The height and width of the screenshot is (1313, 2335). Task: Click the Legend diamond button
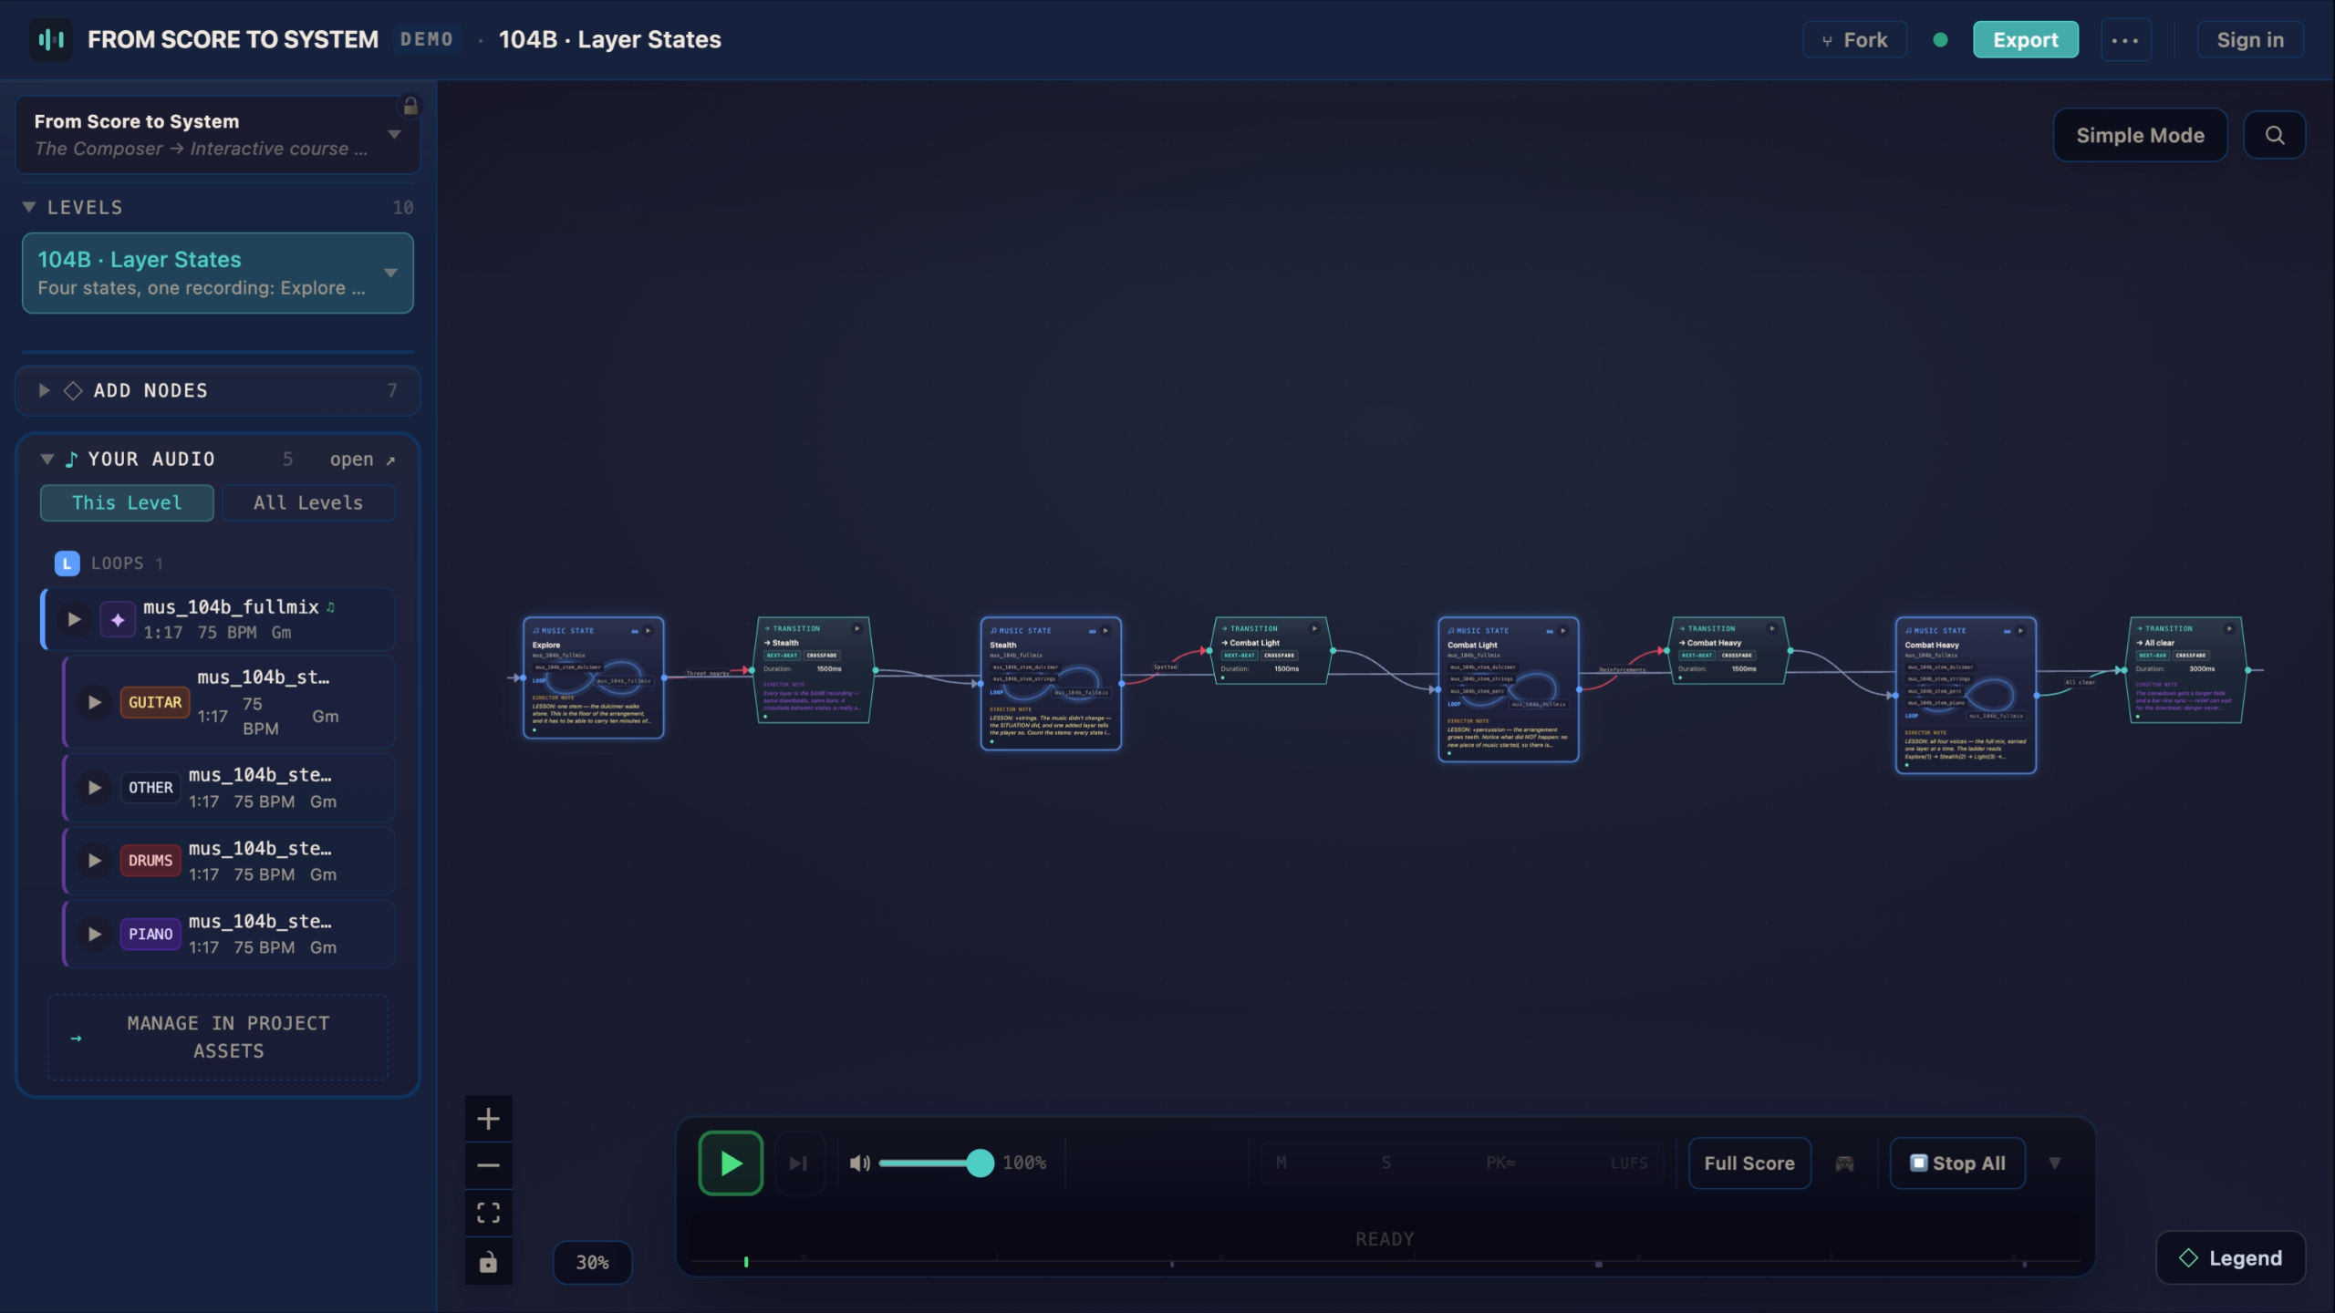click(x=2231, y=1258)
